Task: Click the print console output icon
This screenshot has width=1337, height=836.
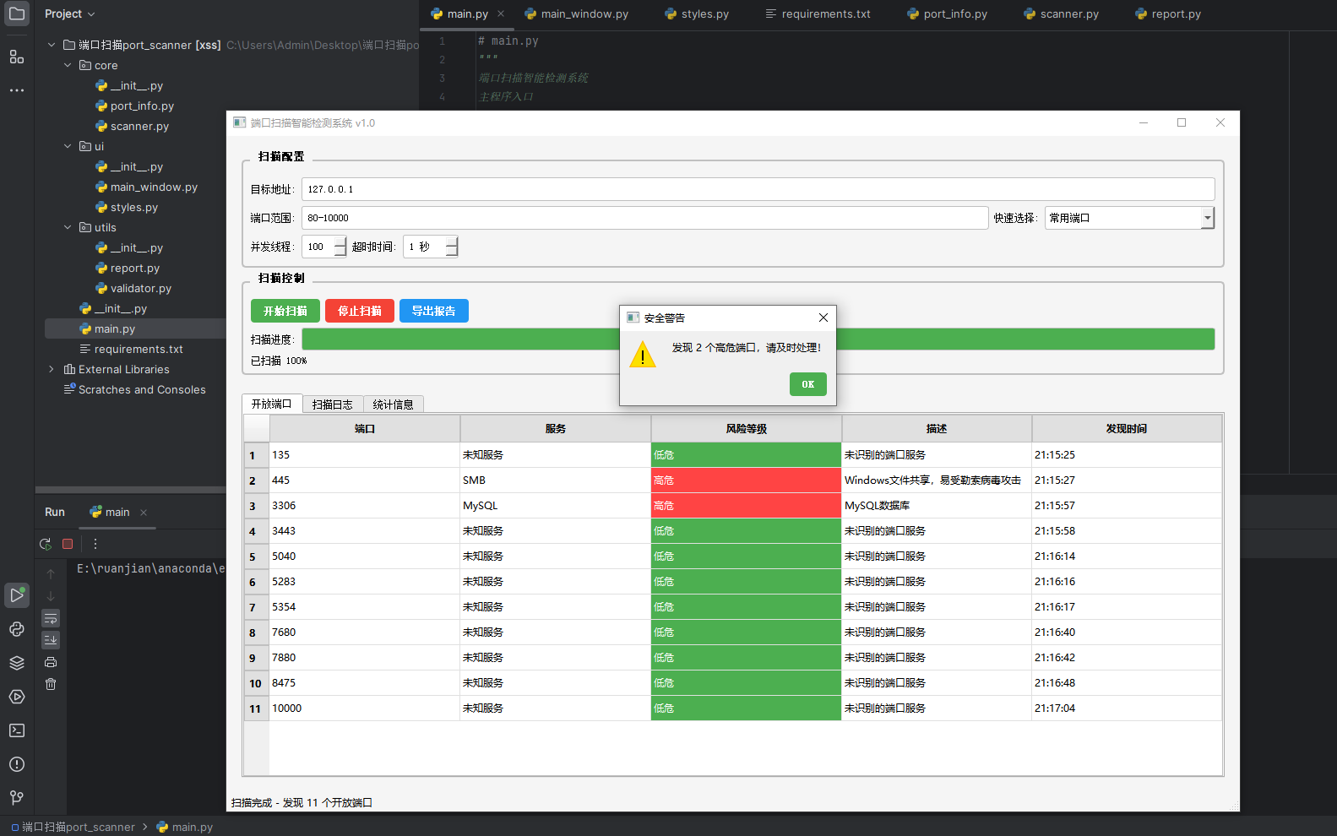Action: [51, 662]
